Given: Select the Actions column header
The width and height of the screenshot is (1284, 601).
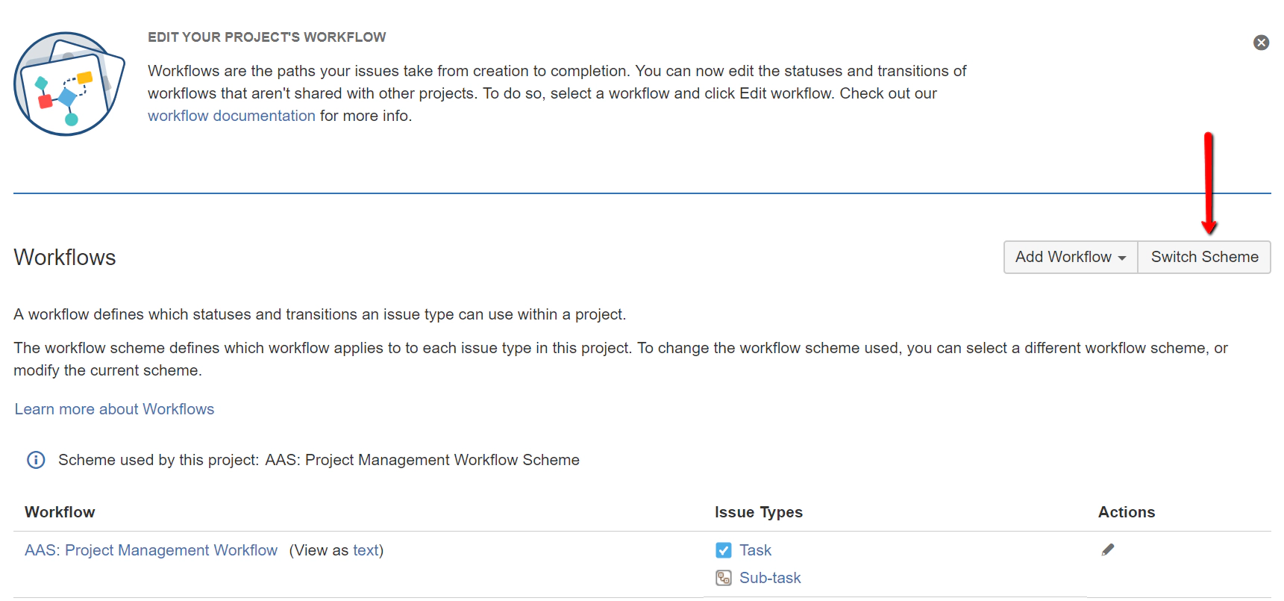Looking at the screenshot, I should 1127,512.
